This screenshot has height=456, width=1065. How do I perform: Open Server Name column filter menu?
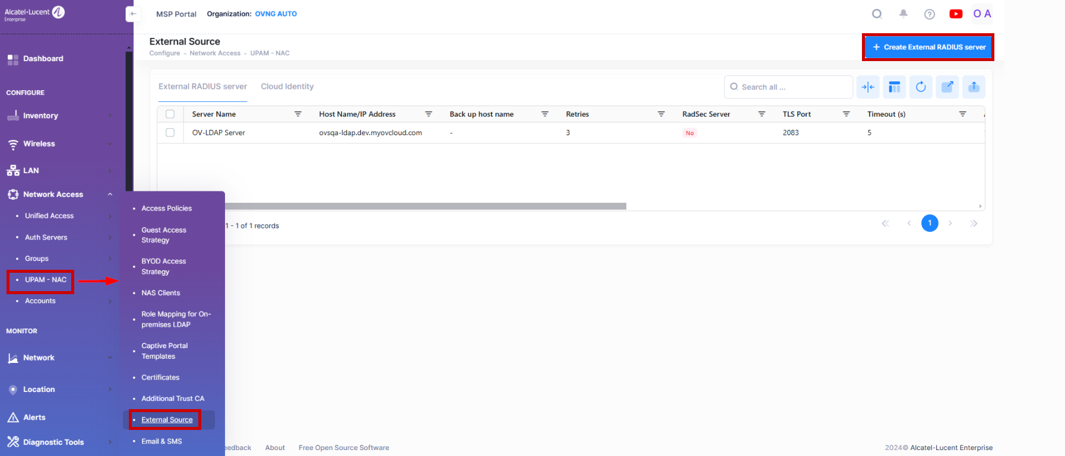tap(298, 114)
